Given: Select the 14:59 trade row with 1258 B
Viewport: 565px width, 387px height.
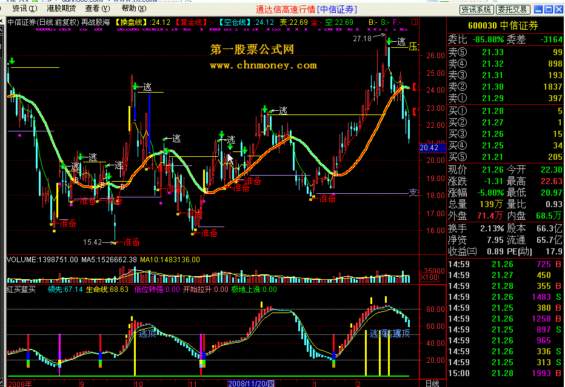Looking at the screenshot, I should pyautogui.click(x=505, y=319).
